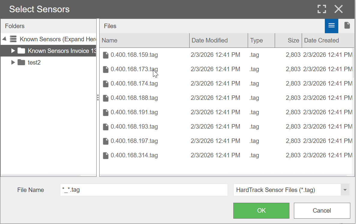This screenshot has width=356, height=224.
Task: Sort files by Date Modified column
Action: click(x=219, y=40)
